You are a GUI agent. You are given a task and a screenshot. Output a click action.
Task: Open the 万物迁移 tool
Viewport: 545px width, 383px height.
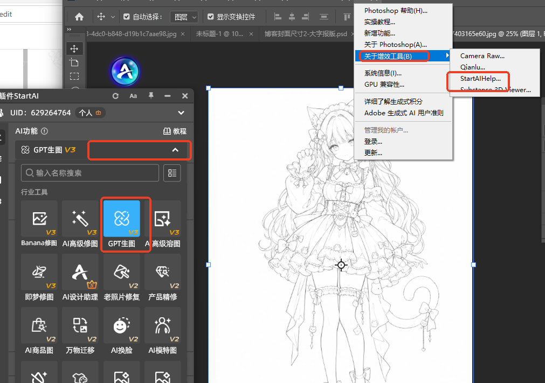[x=80, y=331]
